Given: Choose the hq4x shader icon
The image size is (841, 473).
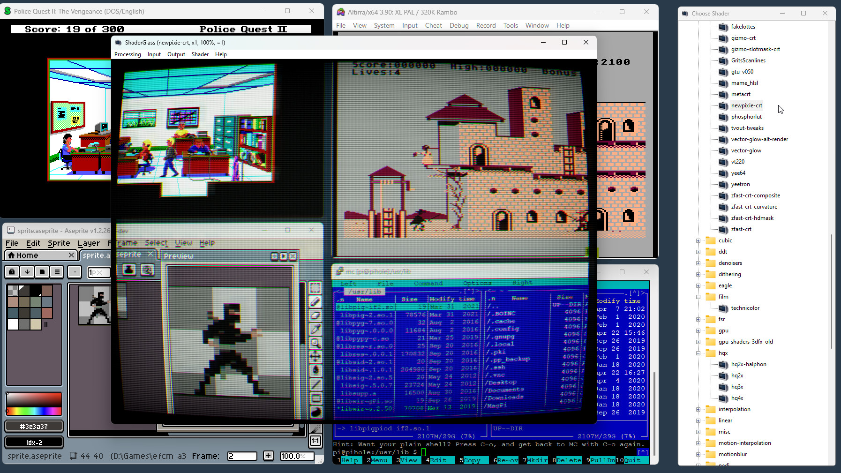Looking at the screenshot, I should click(723, 398).
